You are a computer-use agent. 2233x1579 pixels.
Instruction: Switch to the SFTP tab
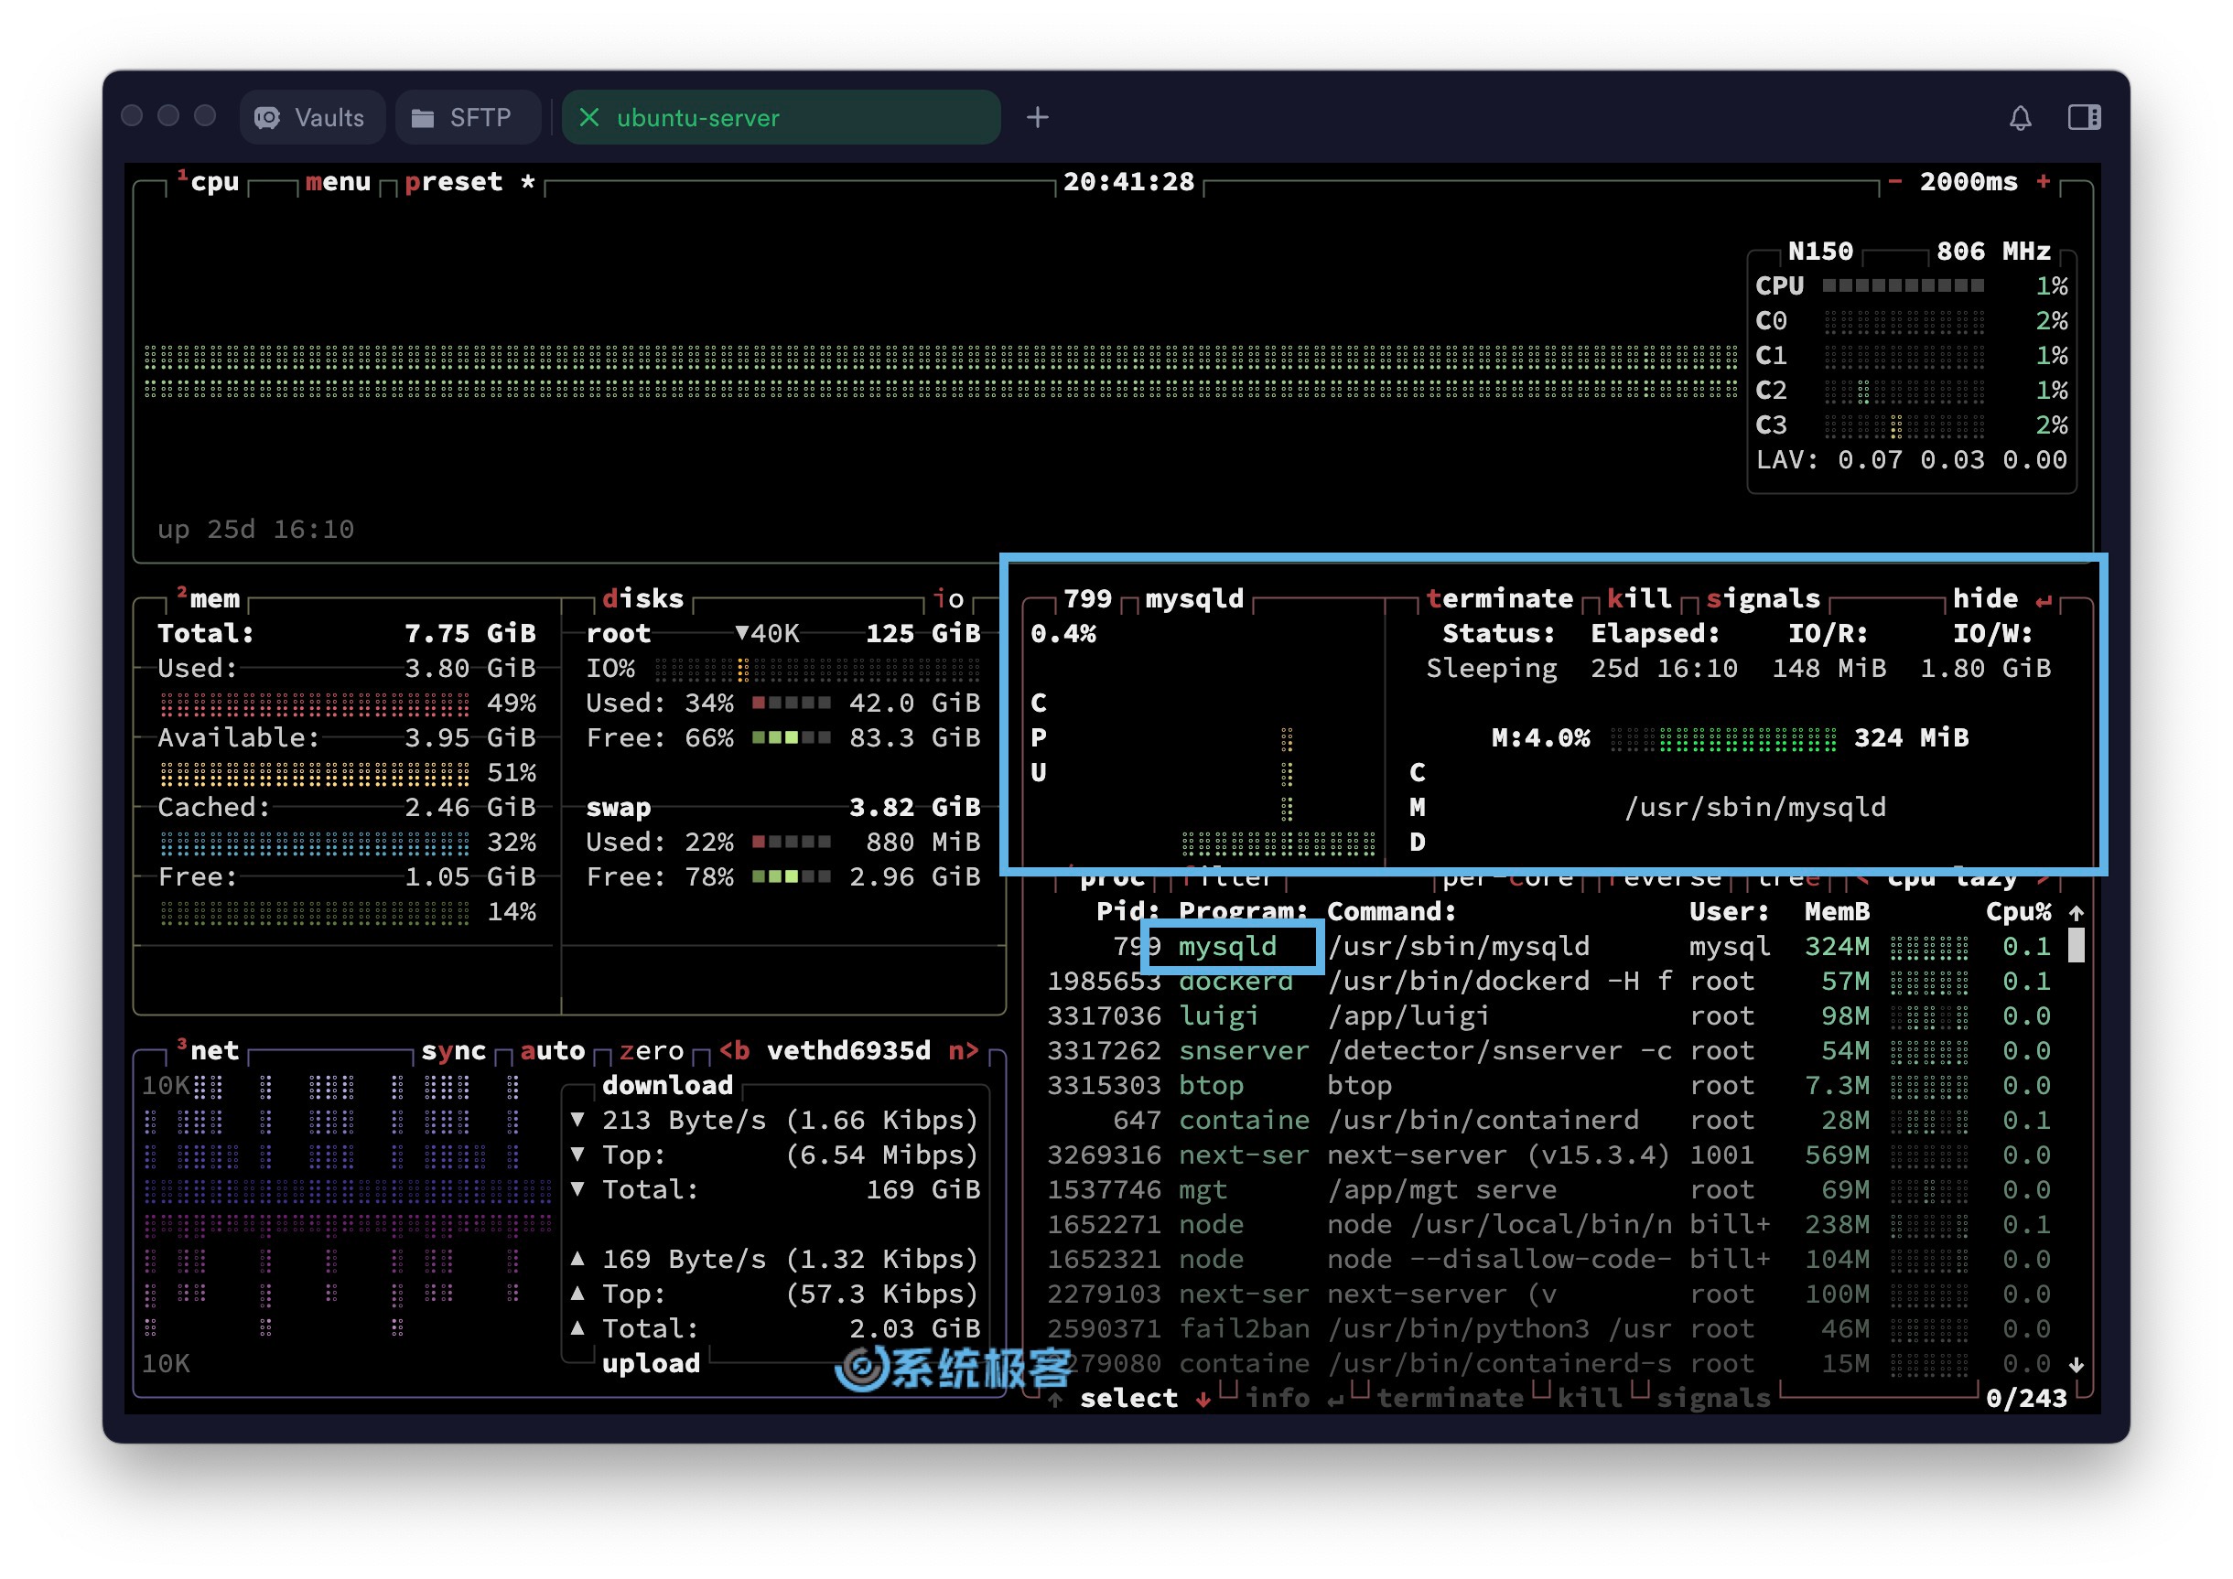468,118
